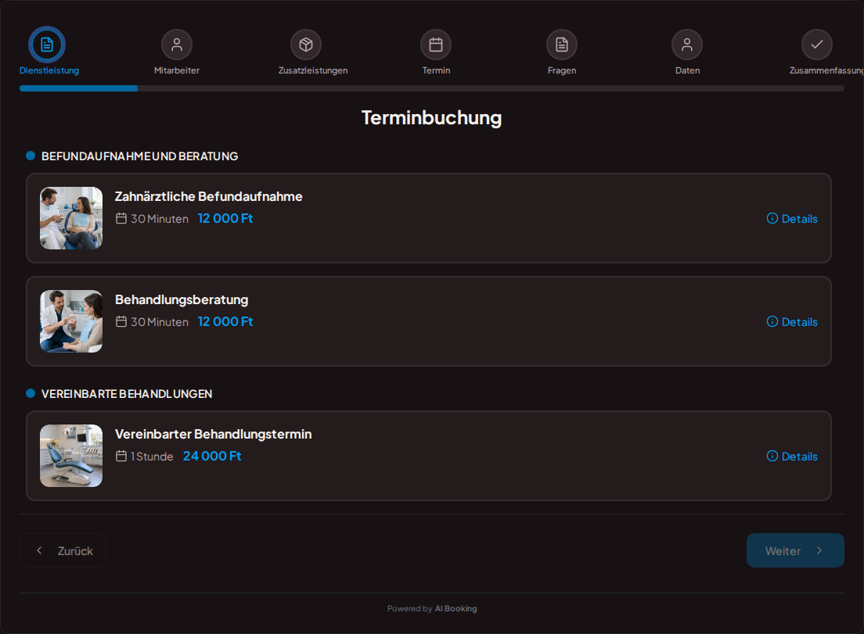Open Details for Zahnärztliche Befundaufnahme
Viewport: 864px width, 634px height.
[792, 218]
